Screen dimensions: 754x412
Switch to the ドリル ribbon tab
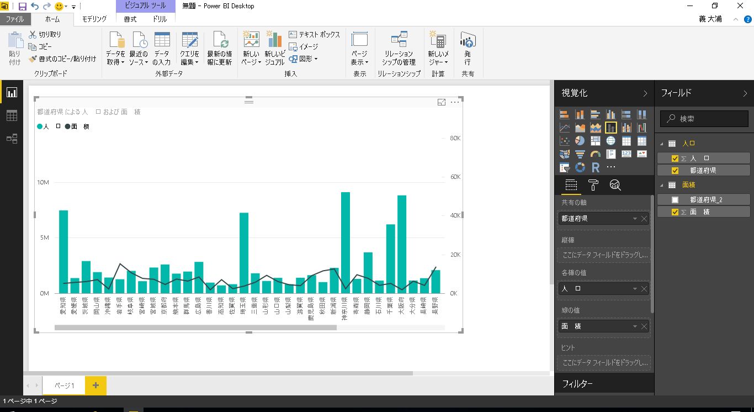point(160,19)
